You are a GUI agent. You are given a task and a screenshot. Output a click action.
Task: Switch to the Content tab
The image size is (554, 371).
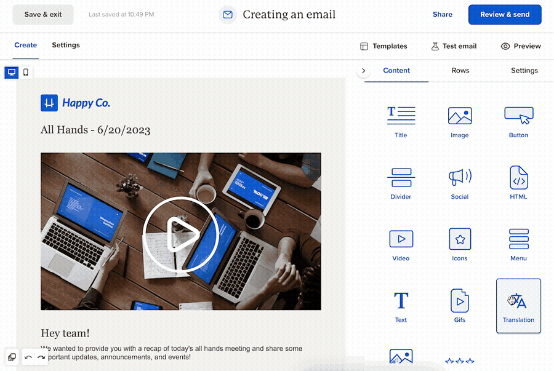click(396, 71)
